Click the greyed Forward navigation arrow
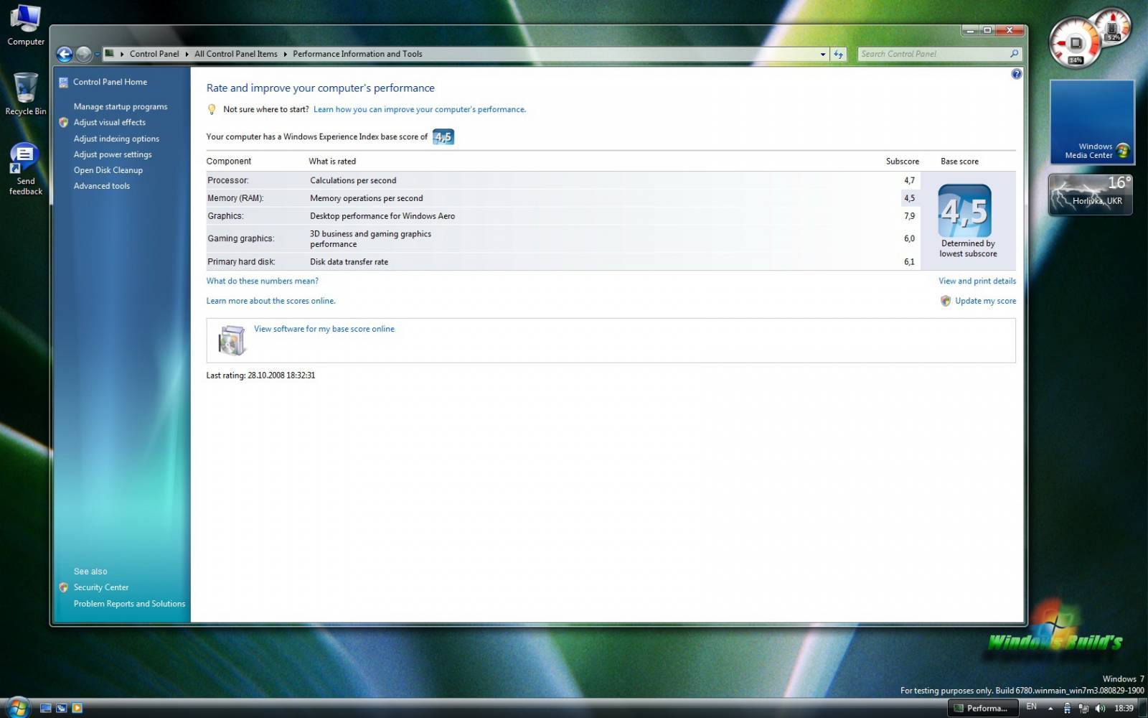 84,54
